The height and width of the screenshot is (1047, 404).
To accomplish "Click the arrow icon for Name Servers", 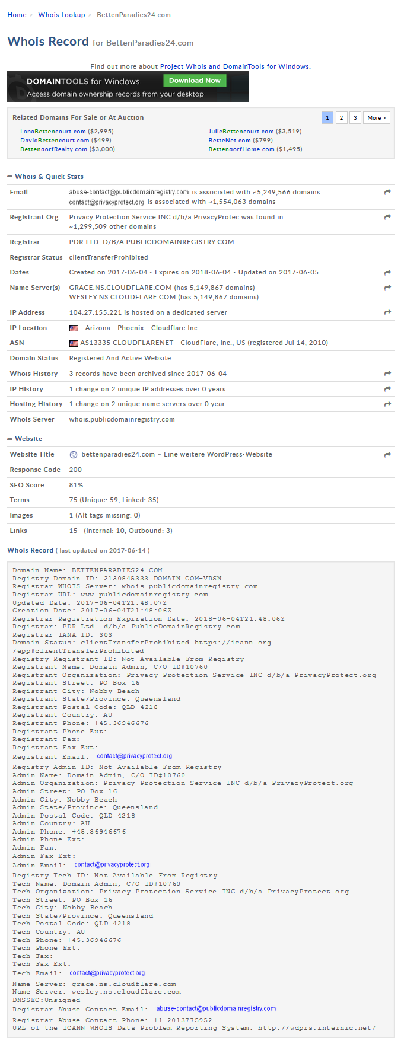I will tap(387, 288).
